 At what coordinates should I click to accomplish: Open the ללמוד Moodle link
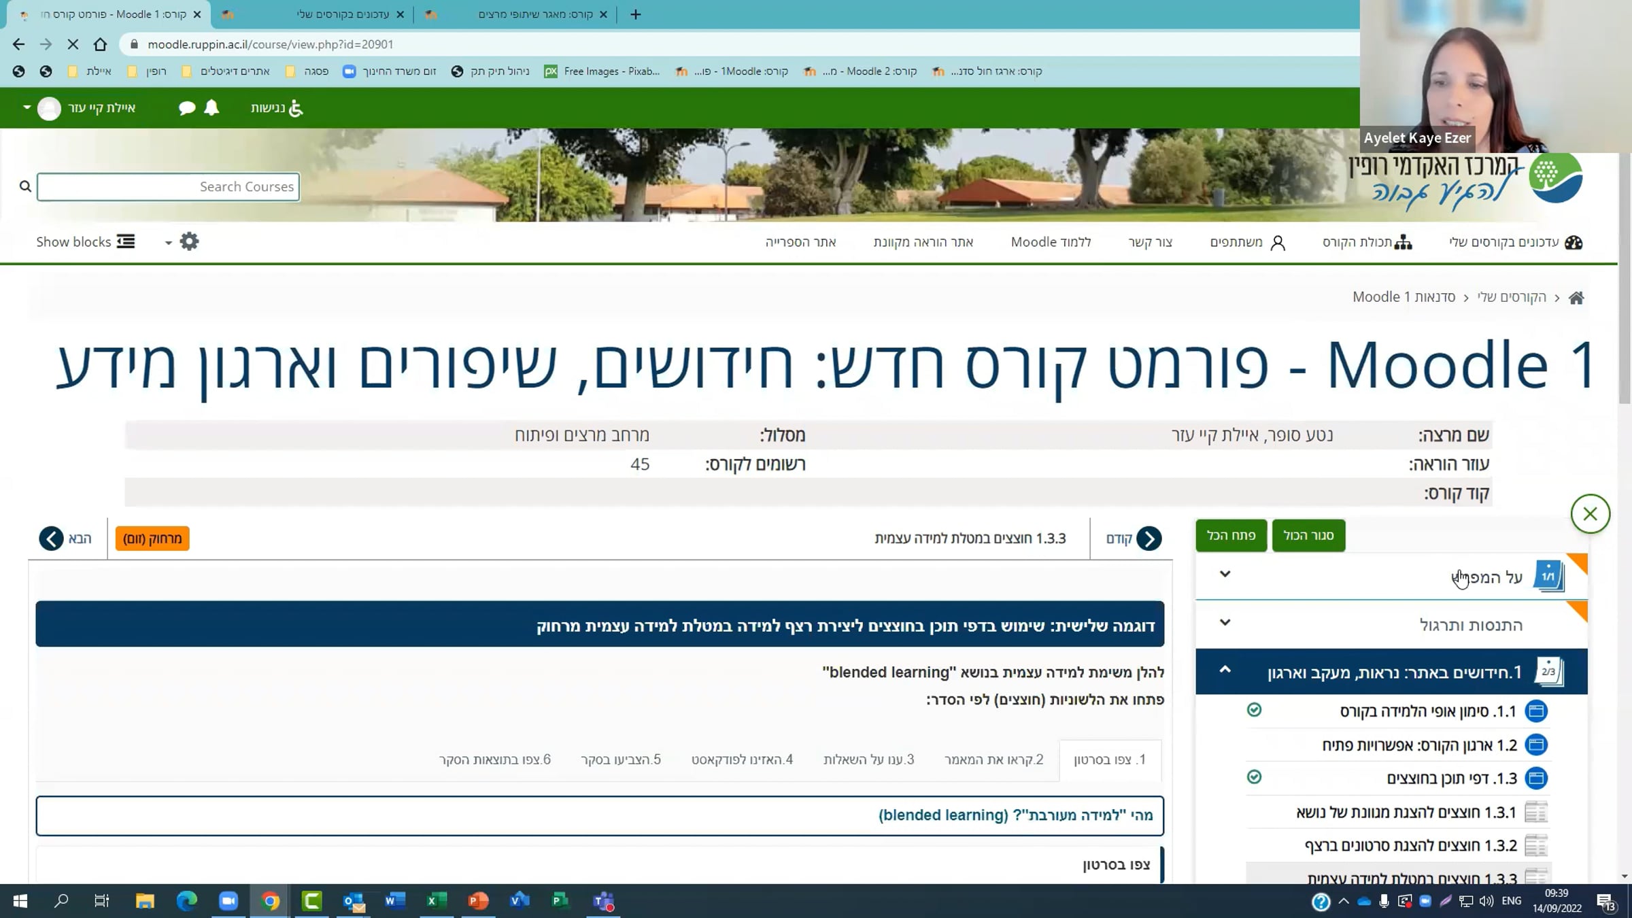click(x=1051, y=242)
